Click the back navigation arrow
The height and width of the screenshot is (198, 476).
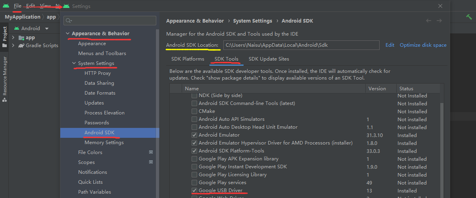(x=428, y=21)
